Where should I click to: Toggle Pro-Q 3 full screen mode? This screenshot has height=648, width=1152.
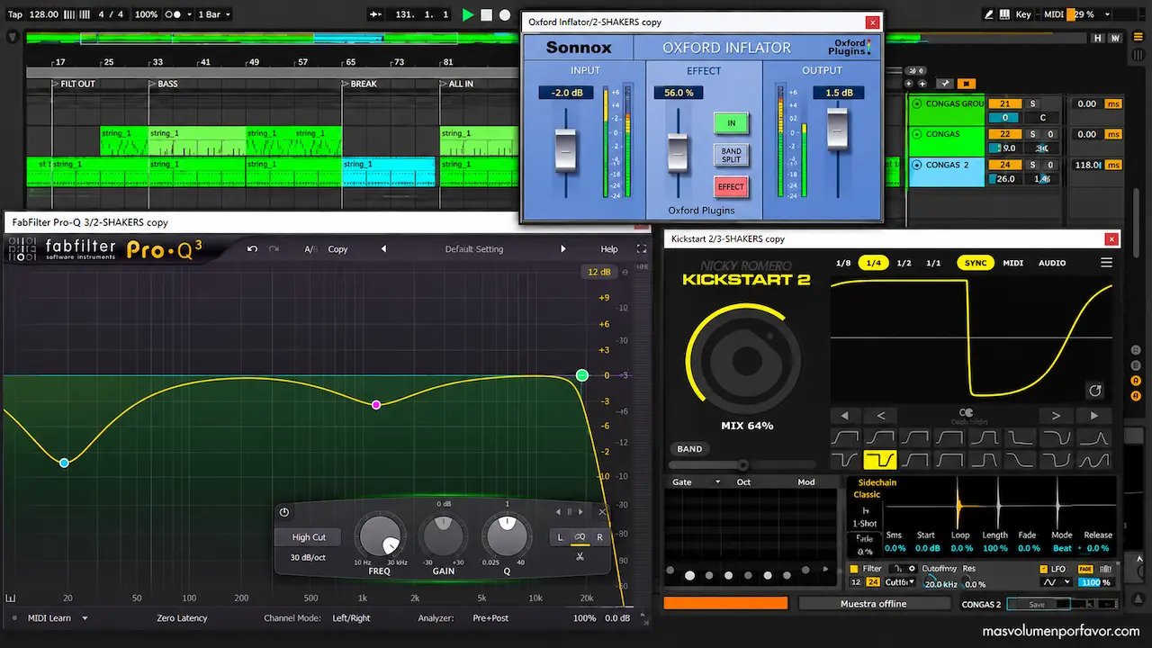[x=642, y=249]
